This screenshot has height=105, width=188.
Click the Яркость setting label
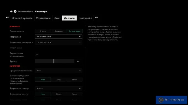[14, 62]
